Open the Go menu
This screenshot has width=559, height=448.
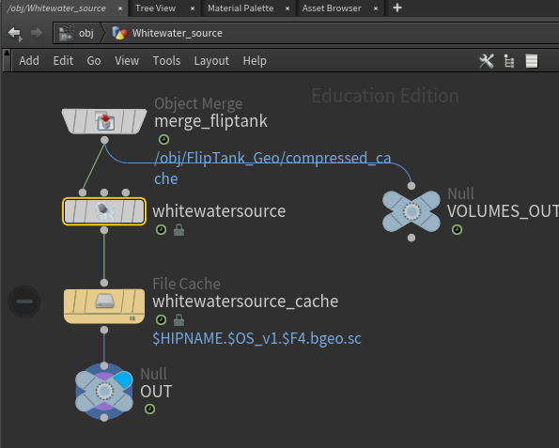click(94, 61)
